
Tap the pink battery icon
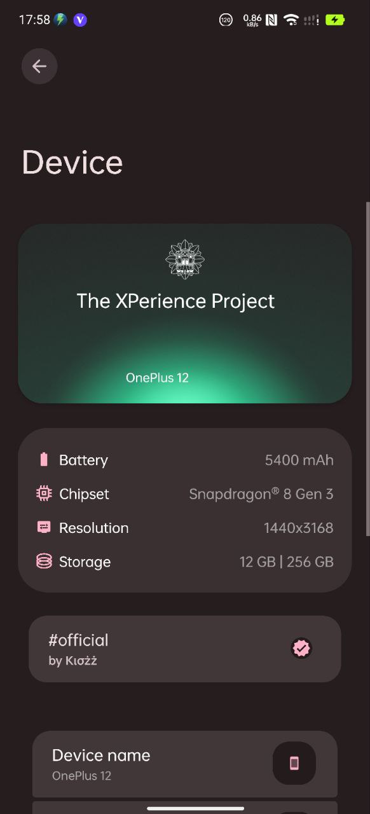(44, 459)
